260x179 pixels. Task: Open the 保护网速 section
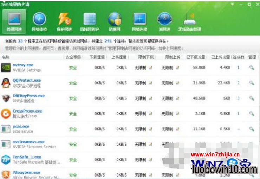pos(64,22)
